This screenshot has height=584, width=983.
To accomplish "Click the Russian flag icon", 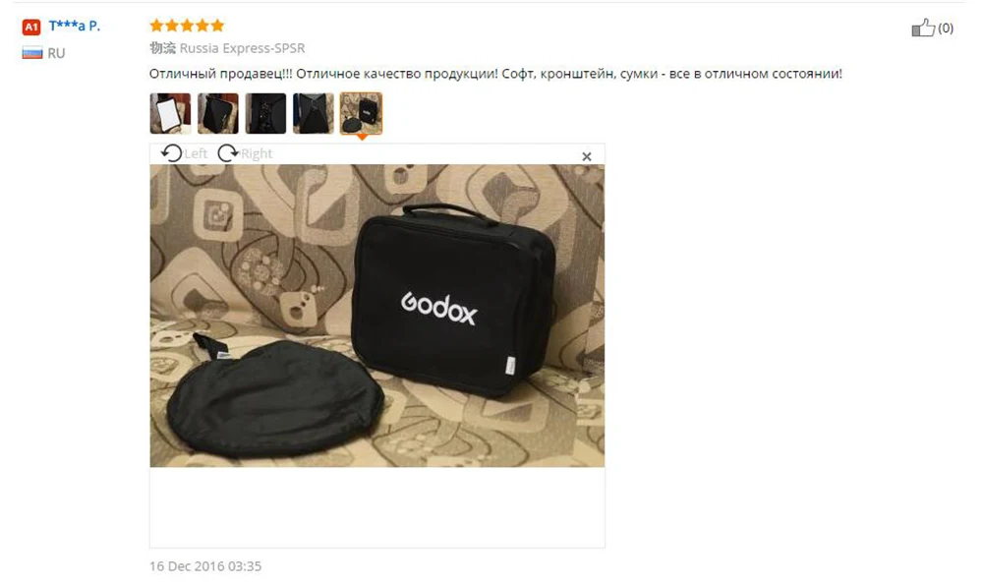I will tap(32, 53).
